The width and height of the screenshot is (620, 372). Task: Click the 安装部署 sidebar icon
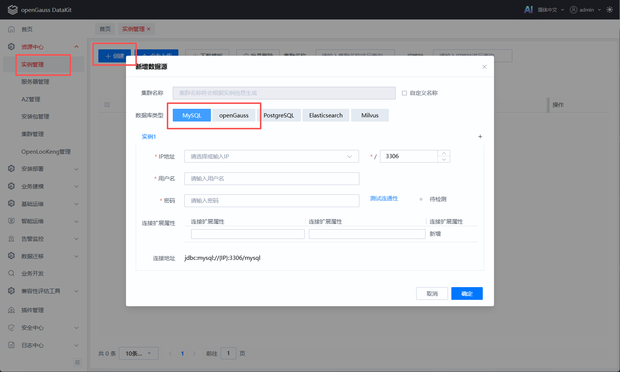[x=12, y=169]
